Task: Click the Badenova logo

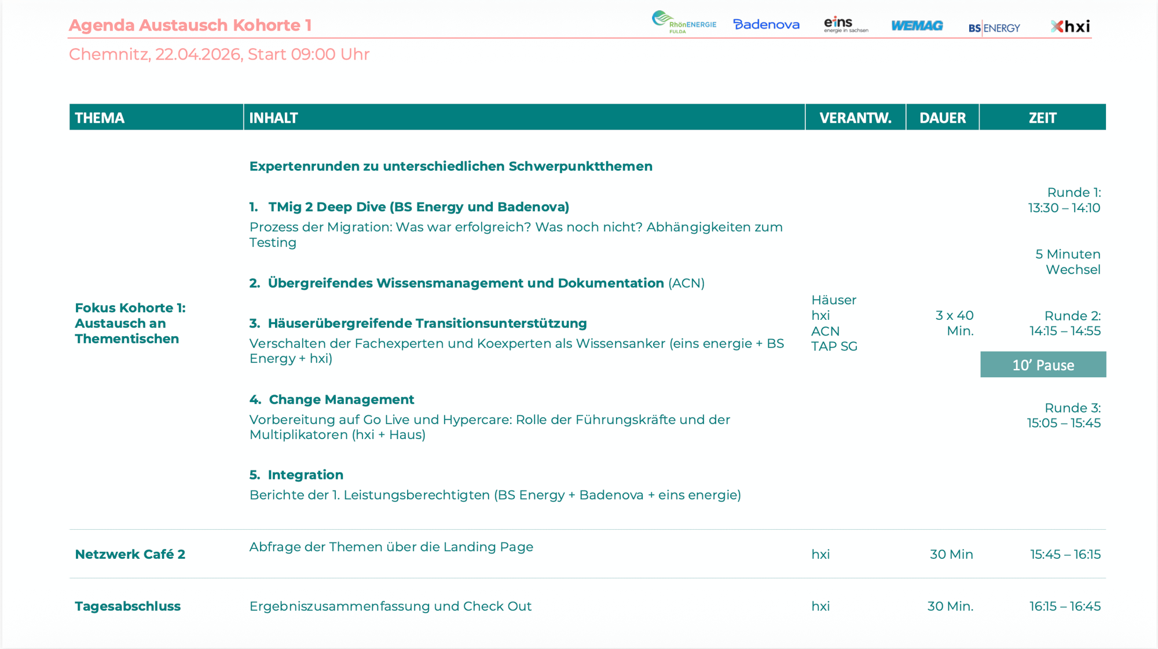Action: [766, 24]
